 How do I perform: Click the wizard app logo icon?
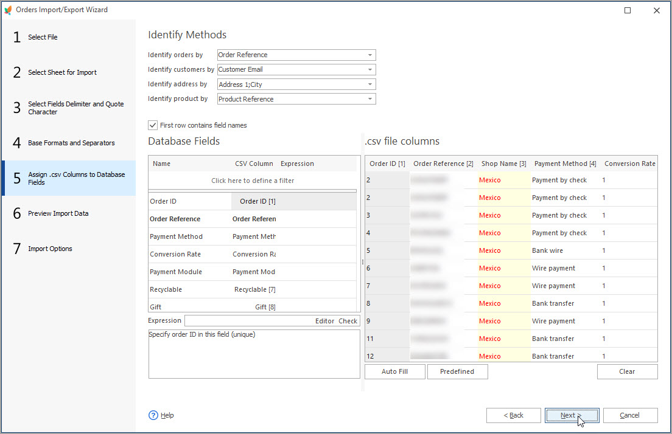pos(8,10)
